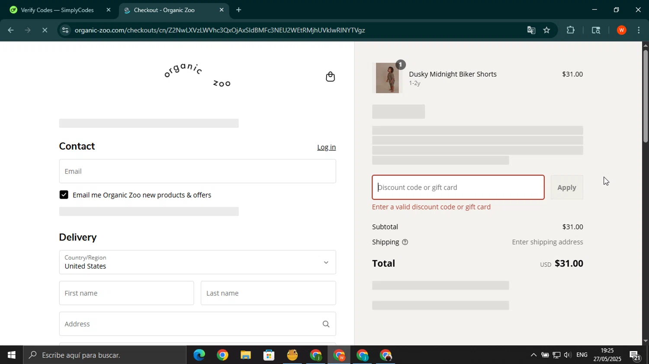Viewport: 649px width, 364px height.
Task: Uncheck Email me Organic Zoo offers checkbox
Action: (x=64, y=195)
